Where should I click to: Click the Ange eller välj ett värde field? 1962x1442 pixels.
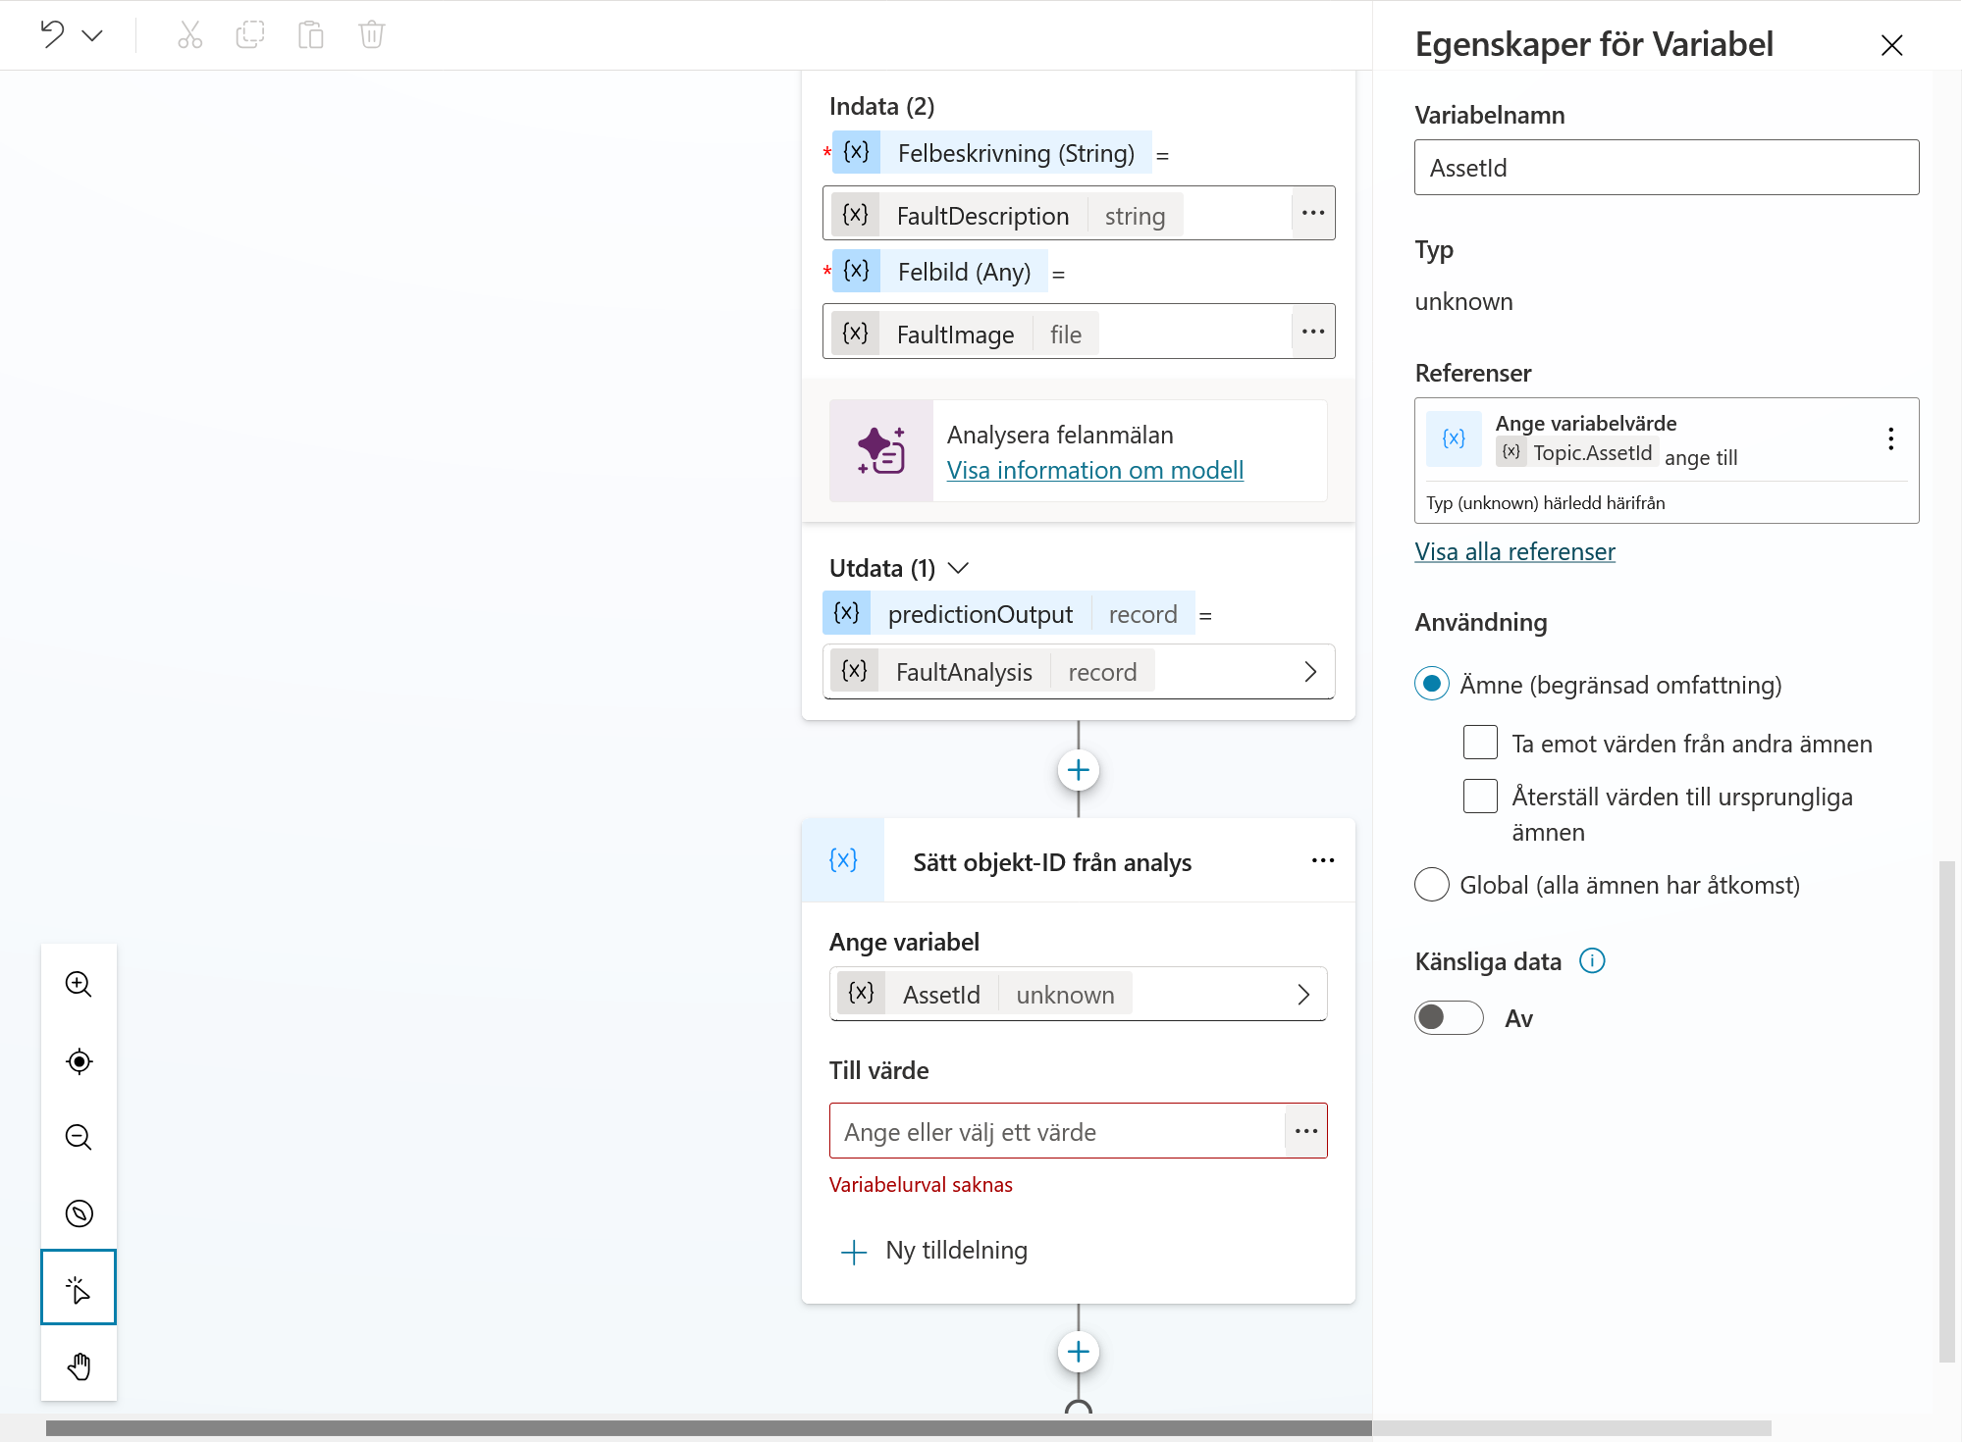coord(1057,1132)
